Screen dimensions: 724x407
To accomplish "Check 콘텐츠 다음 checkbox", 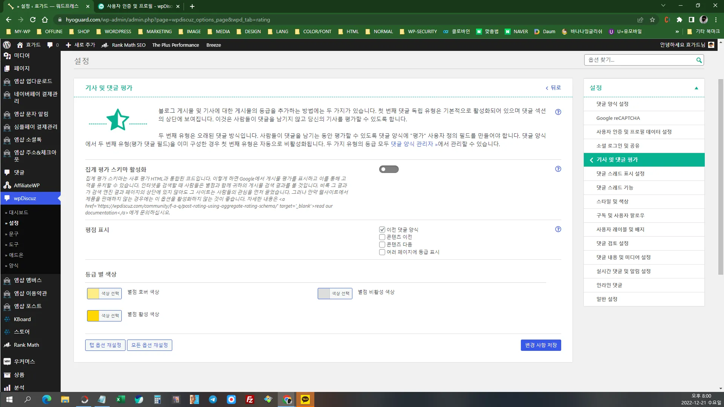I will pos(382,245).
